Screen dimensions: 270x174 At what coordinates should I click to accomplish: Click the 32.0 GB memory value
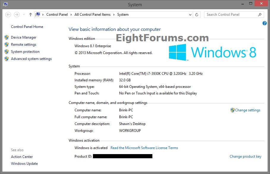pyautogui.click(x=125, y=80)
